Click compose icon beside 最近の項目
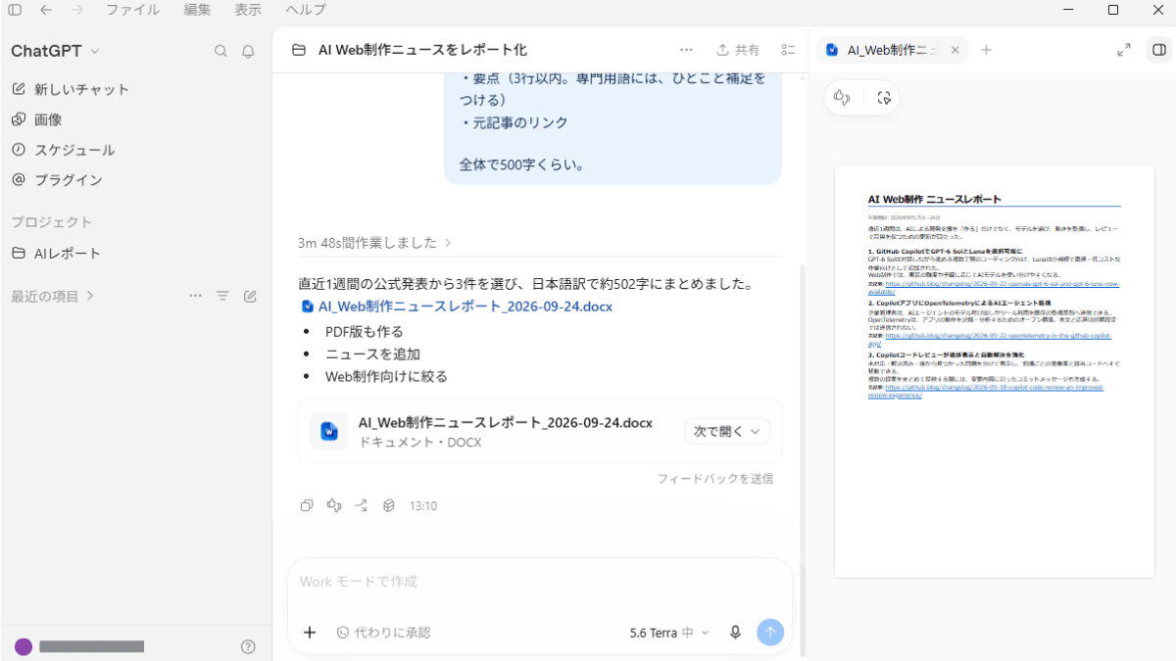 coord(250,296)
